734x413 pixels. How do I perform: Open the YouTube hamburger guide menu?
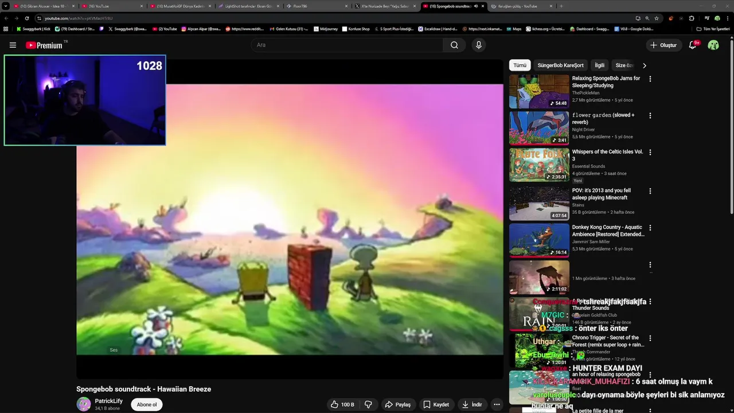13,45
